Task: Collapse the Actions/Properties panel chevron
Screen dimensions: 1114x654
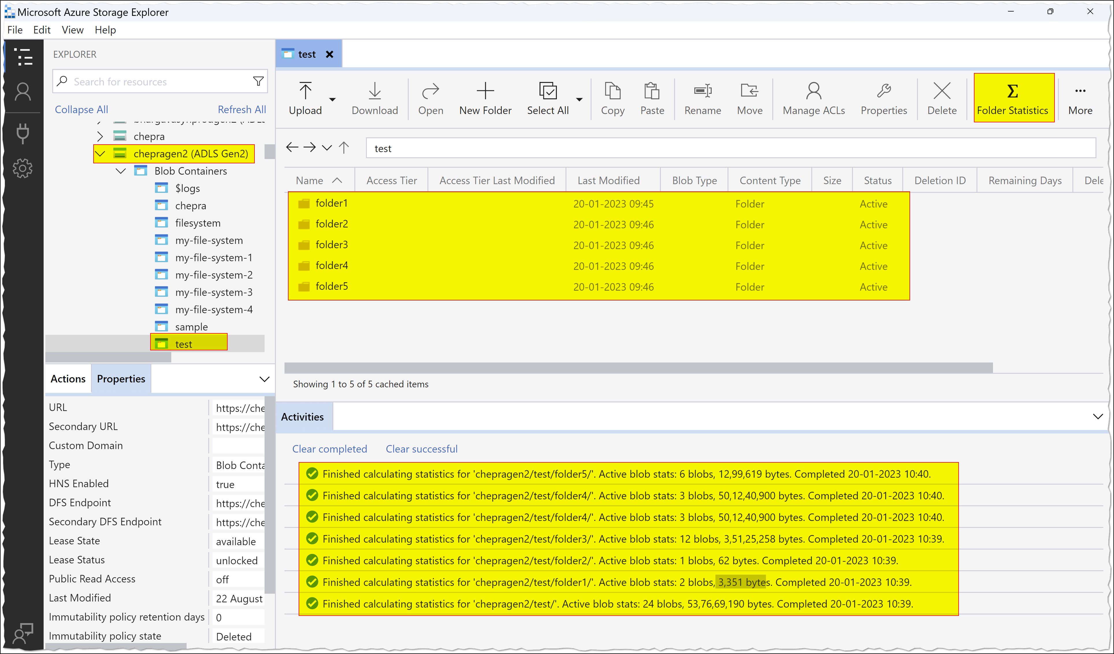Action: click(x=264, y=379)
